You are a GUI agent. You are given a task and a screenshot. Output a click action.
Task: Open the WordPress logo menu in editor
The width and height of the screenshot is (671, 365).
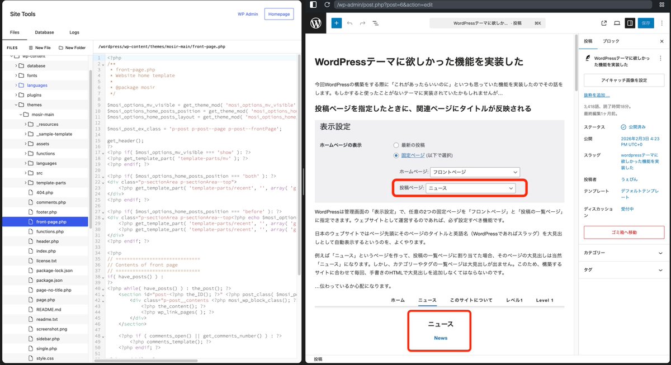click(x=316, y=23)
